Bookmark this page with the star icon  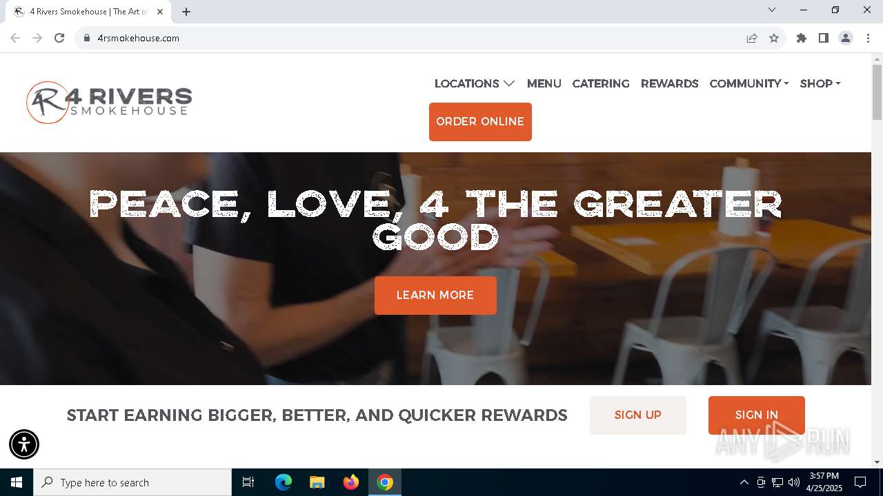[774, 38]
